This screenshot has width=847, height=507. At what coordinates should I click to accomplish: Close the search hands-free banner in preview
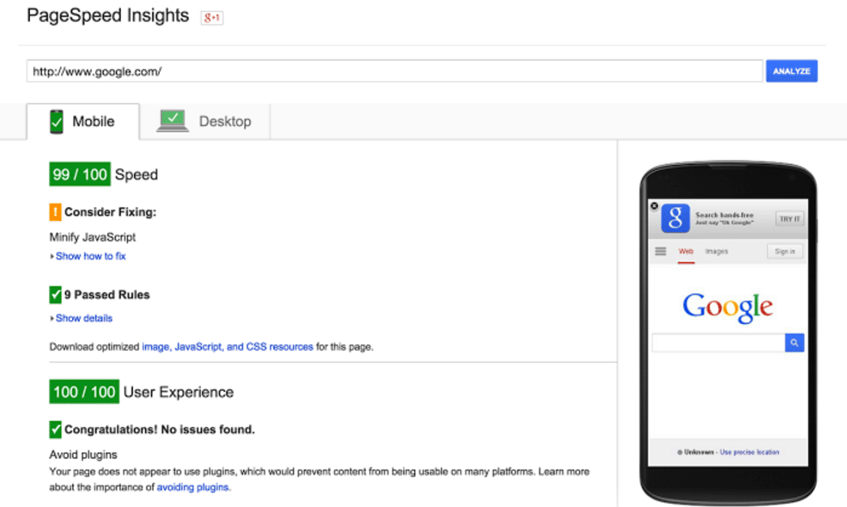pyautogui.click(x=654, y=206)
